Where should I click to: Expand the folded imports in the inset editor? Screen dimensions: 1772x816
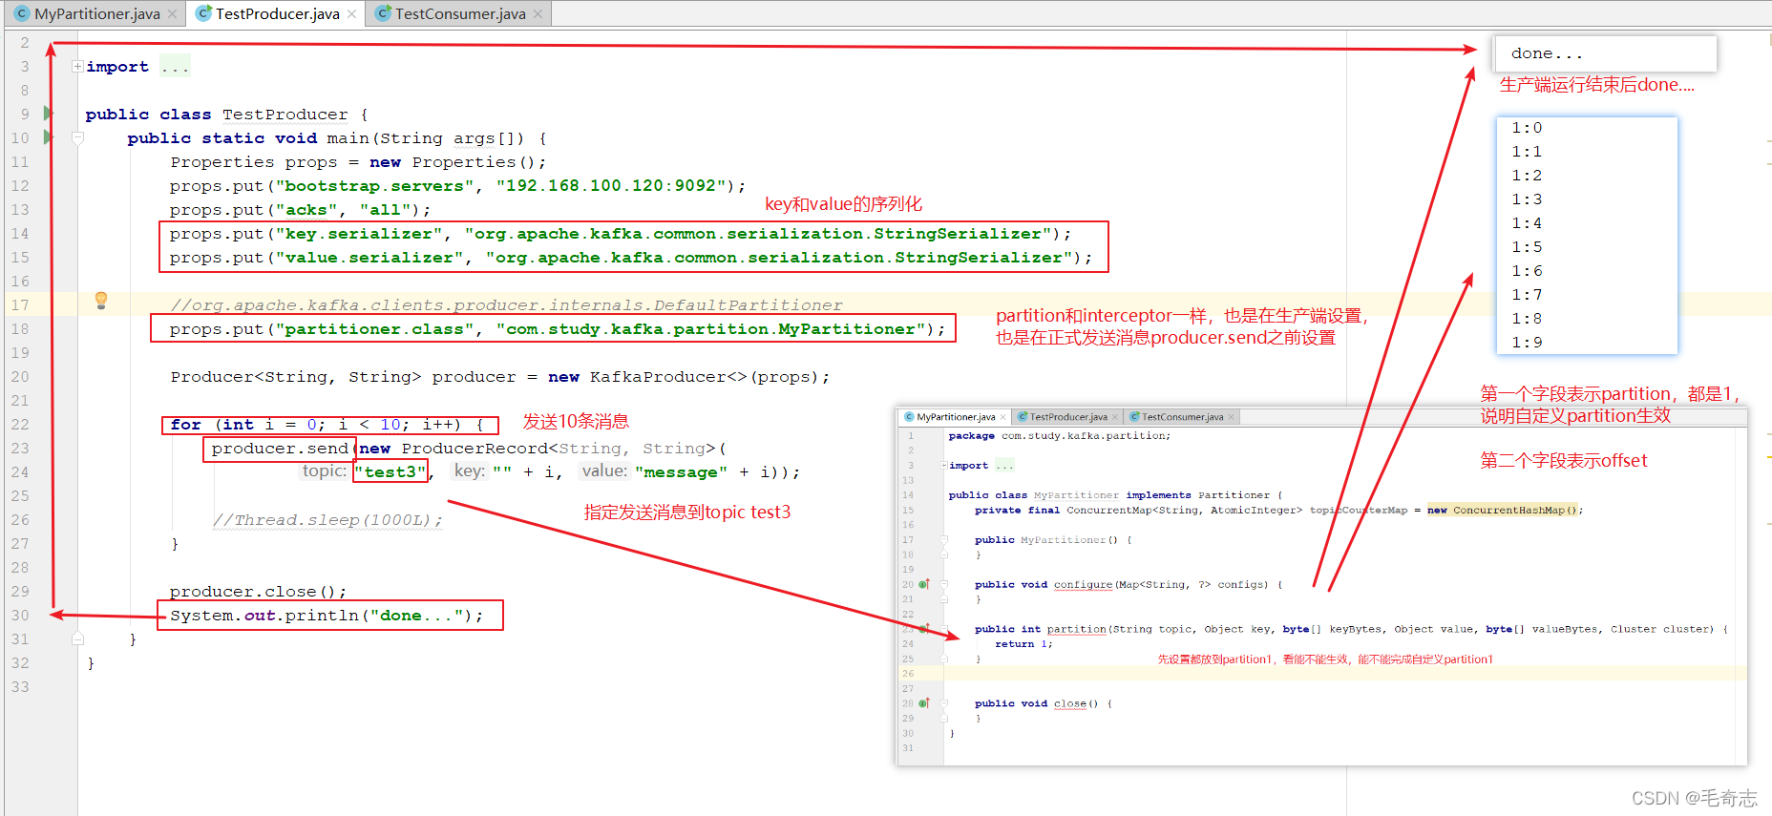[x=944, y=466]
